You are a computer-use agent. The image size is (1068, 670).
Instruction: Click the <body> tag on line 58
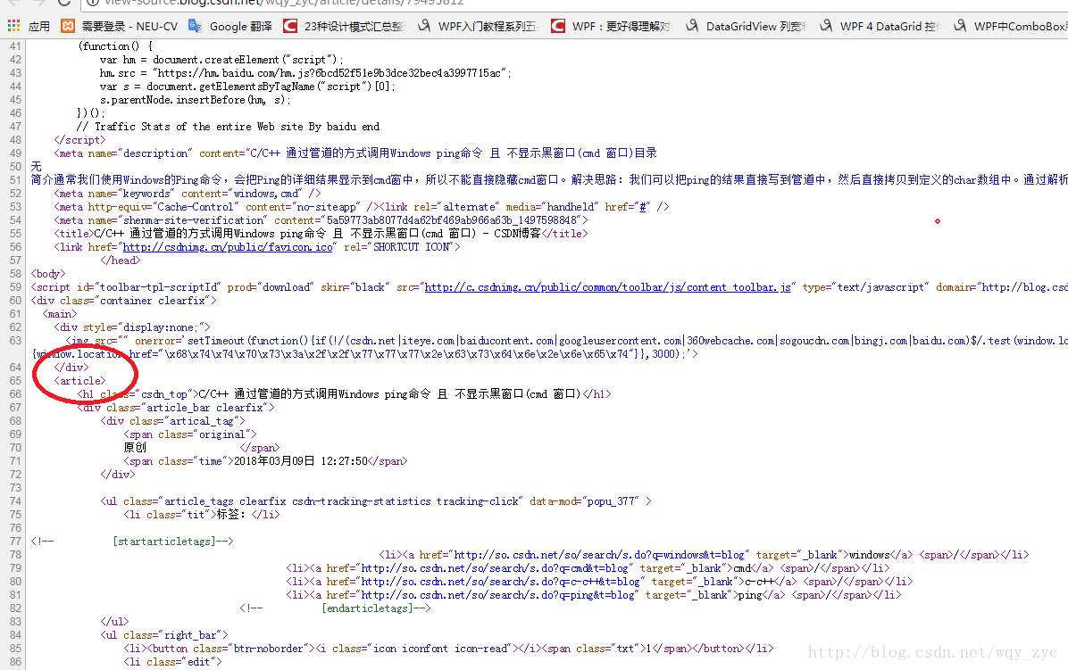[48, 273]
